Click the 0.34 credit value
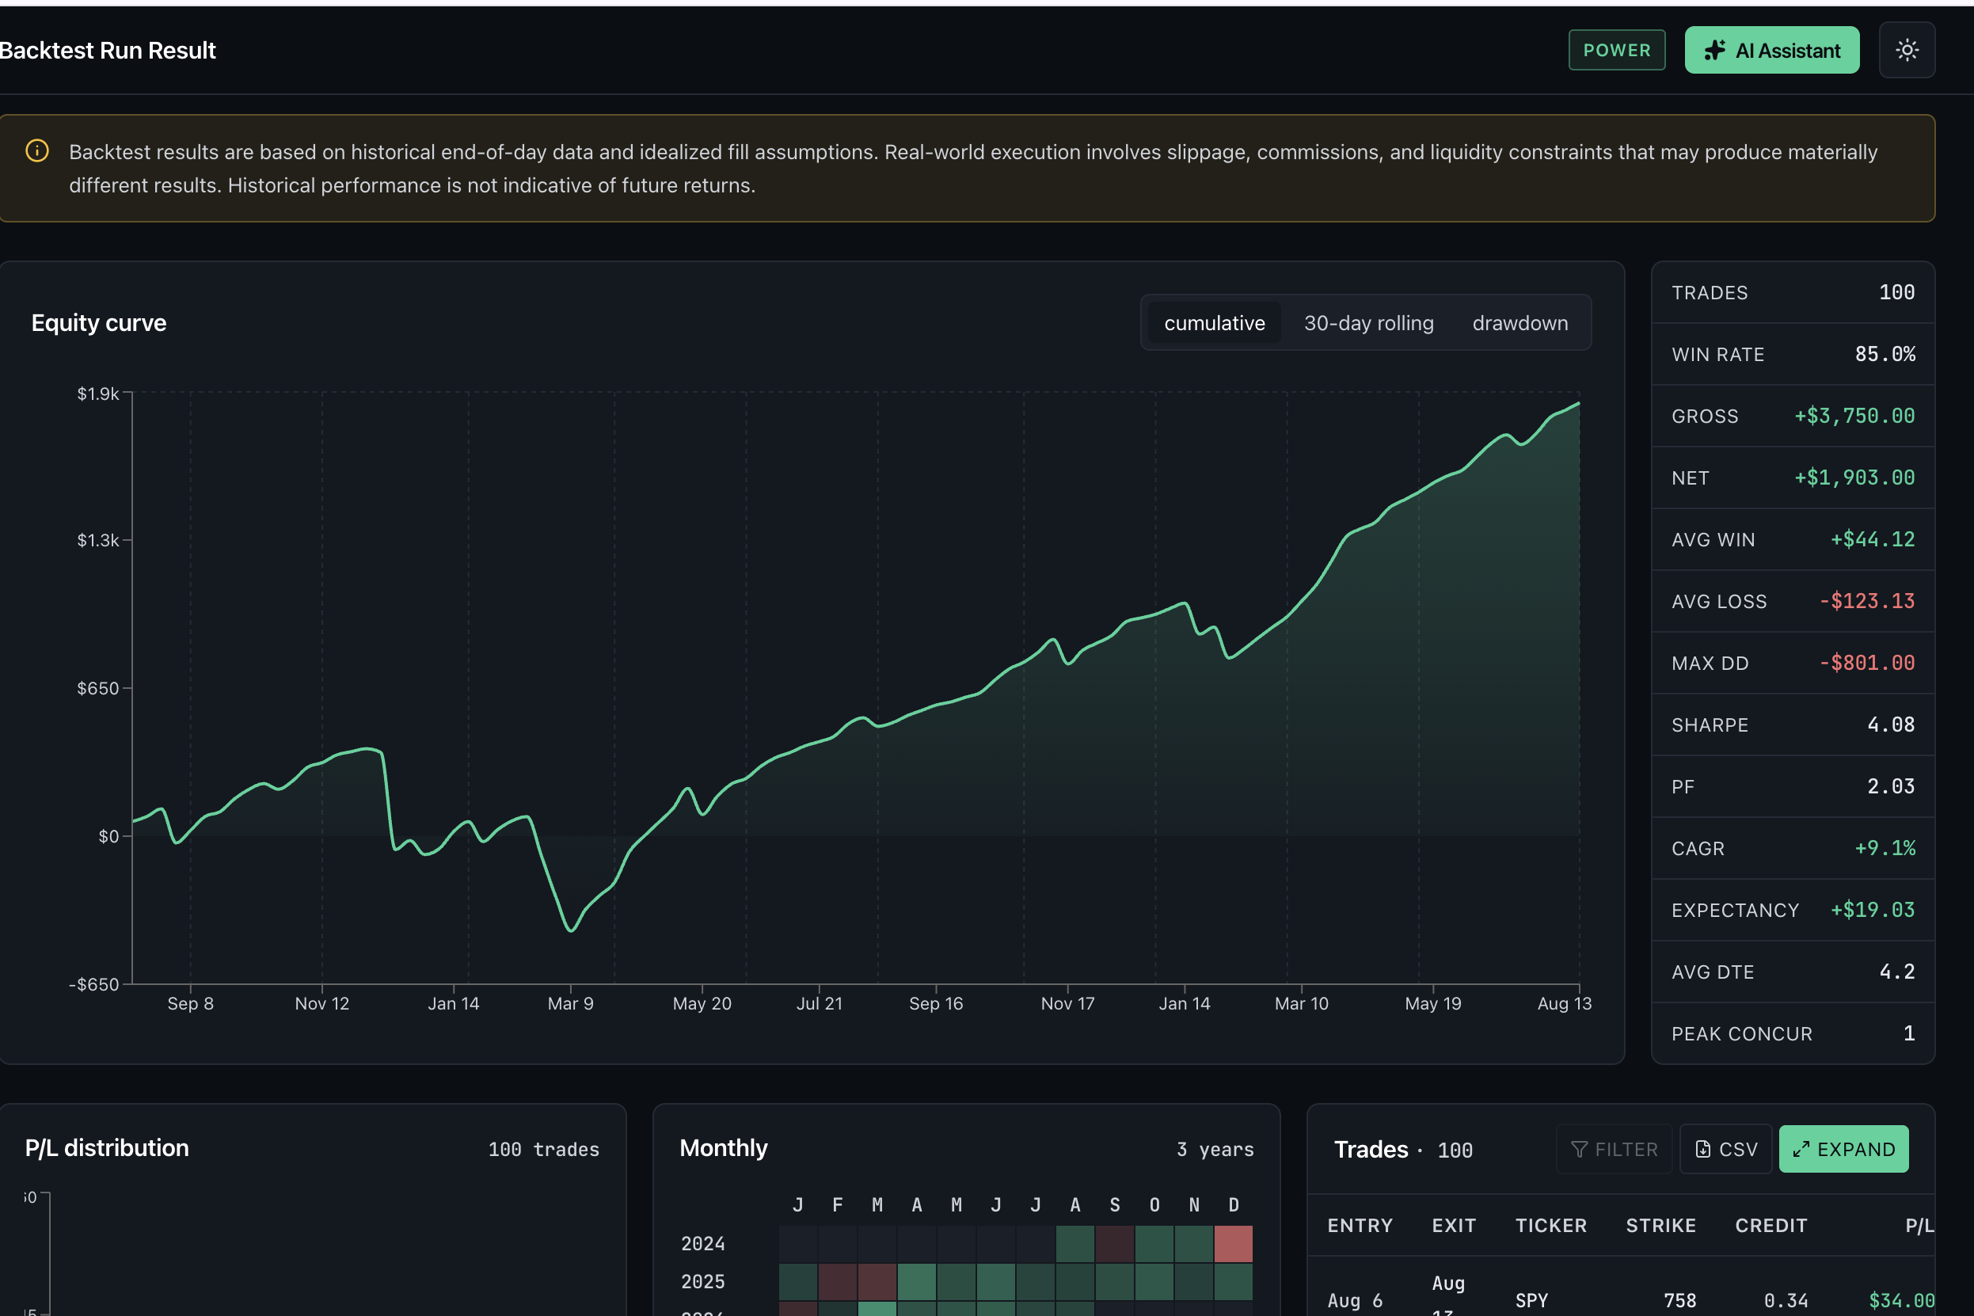 pos(1786,1300)
